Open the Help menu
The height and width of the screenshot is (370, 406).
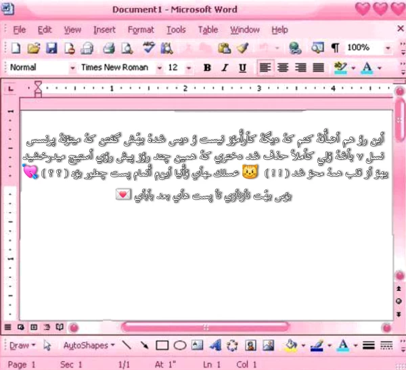[x=279, y=30]
